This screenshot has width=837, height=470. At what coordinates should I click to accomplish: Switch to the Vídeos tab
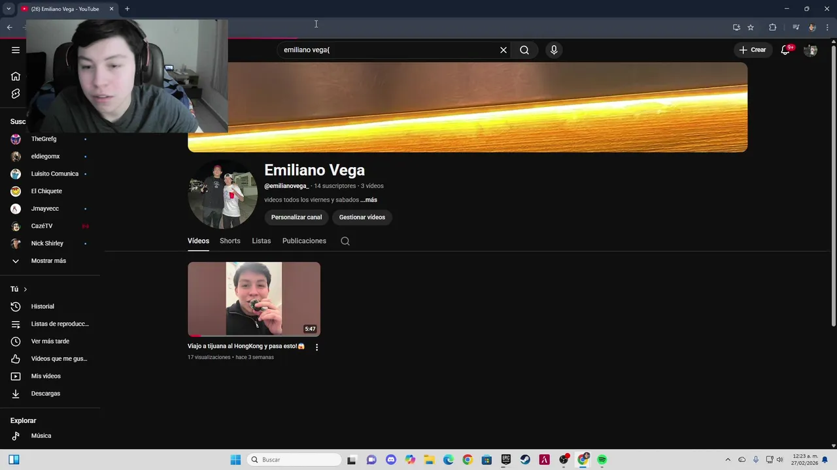click(198, 241)
